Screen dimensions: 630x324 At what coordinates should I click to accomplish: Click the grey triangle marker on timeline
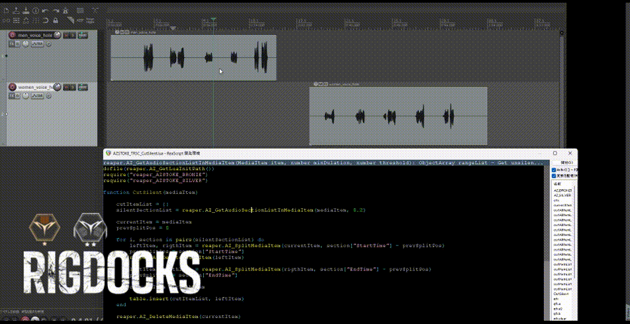(x=173, y=28)
